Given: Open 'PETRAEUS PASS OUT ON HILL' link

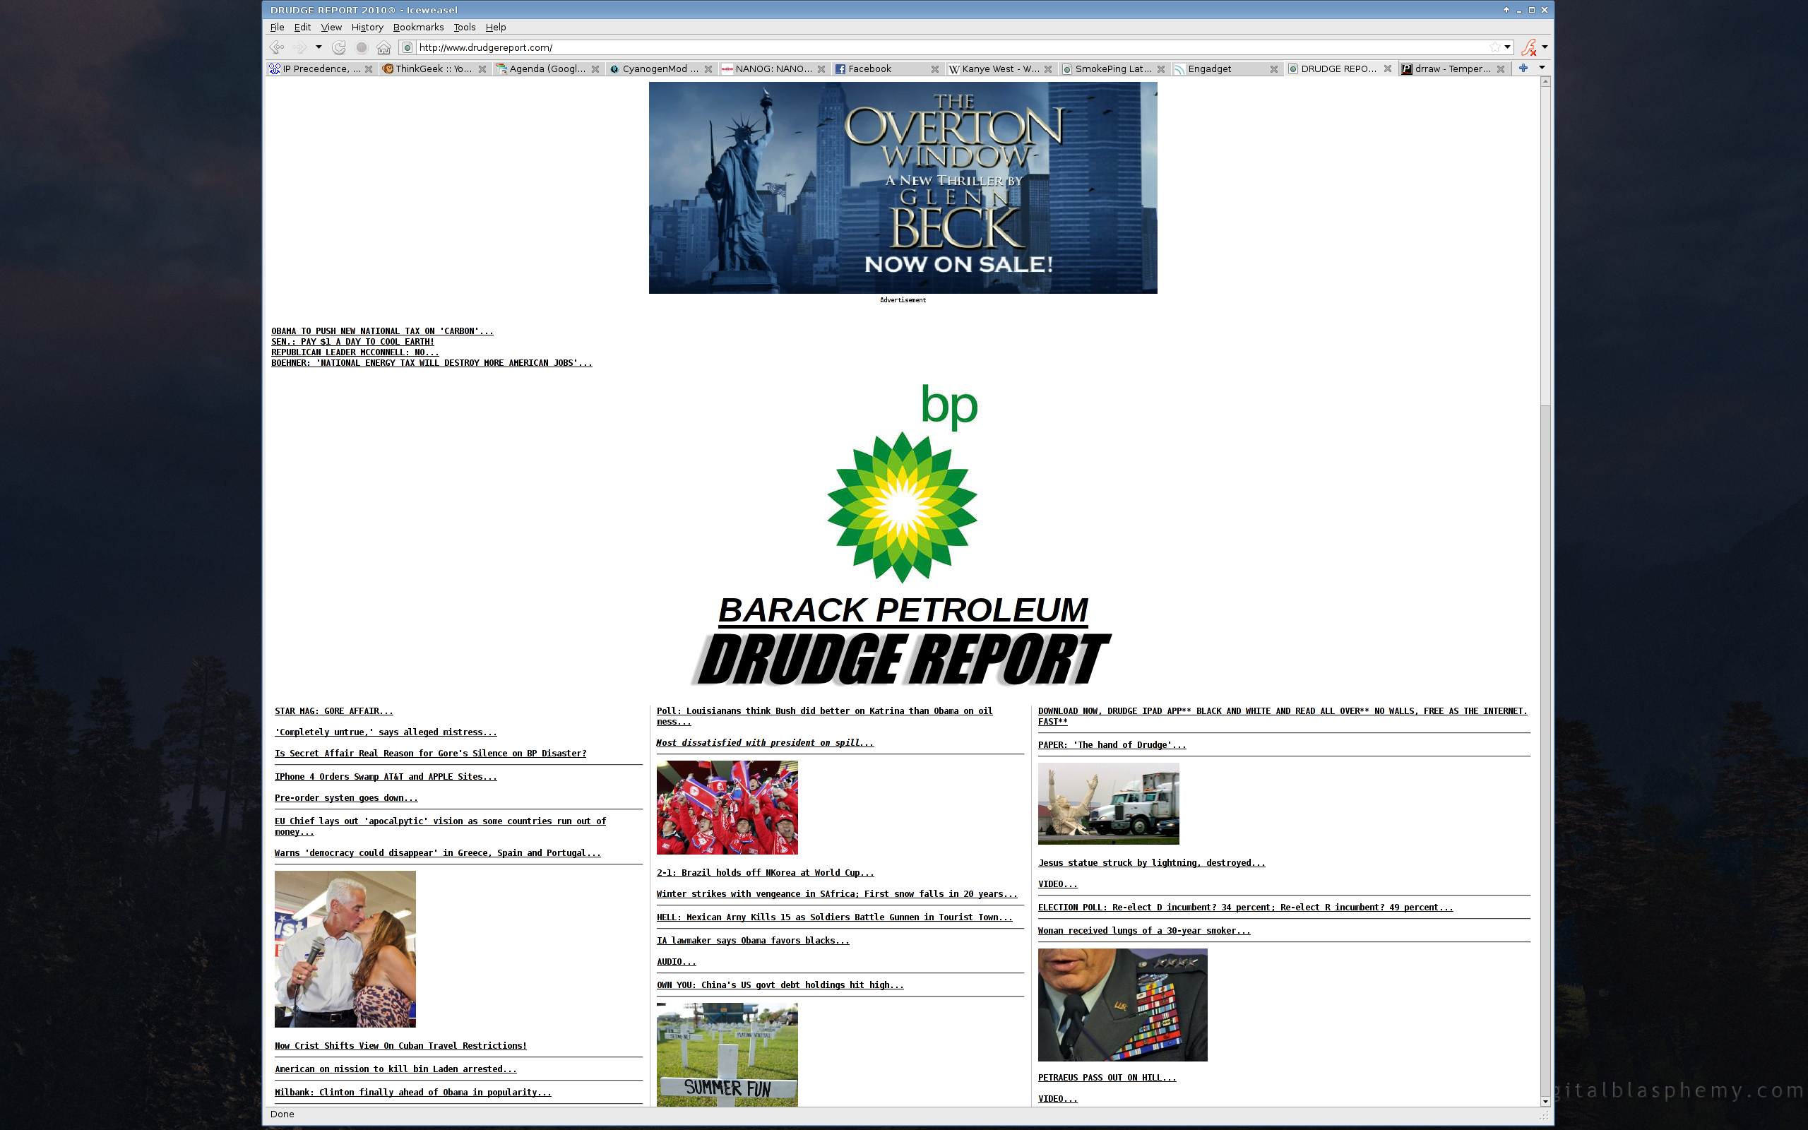Looking at the screenshot, I should pyautogui.click(x=1107, y=1077).
